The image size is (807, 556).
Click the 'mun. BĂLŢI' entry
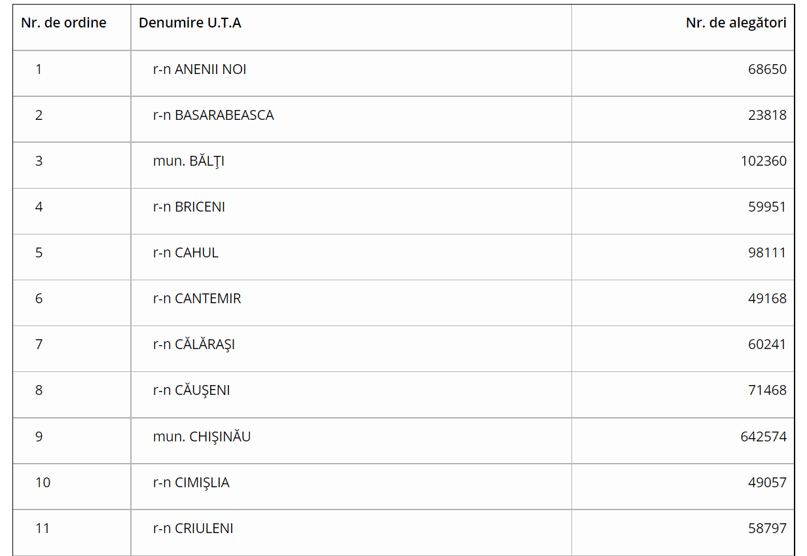188,161
